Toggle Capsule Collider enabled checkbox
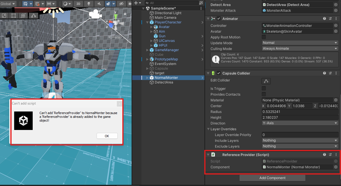The image size is (341, 186). coord(219,73)
